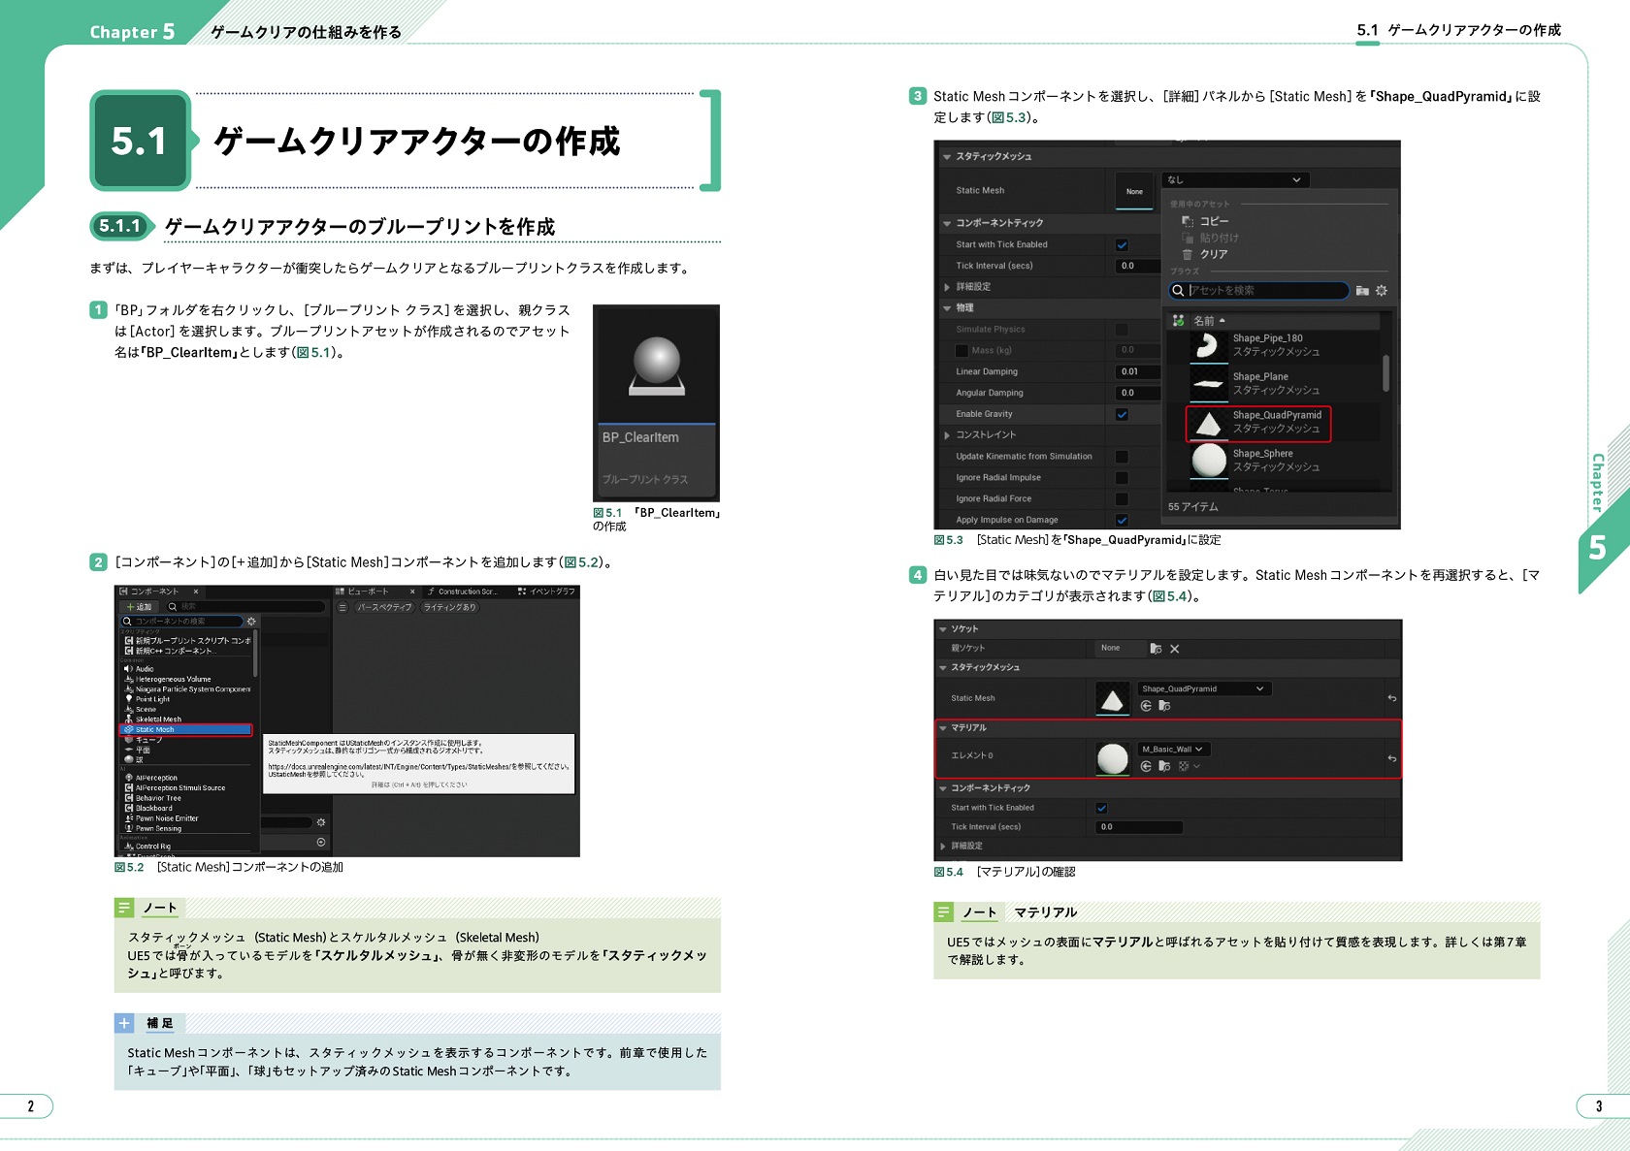Image resolution: width=1630 pixels, height=1151 pixels.
Task: Click the trash icon beside クリア
Action: pyautogui.click(x=1187, y=255)
